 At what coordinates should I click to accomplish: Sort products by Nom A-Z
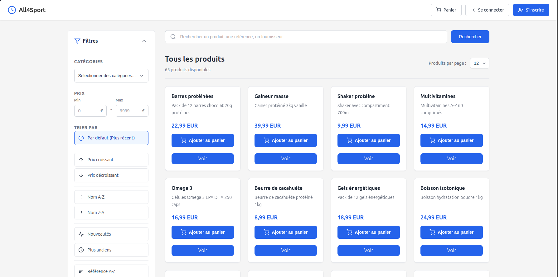[x=111, y=197]
